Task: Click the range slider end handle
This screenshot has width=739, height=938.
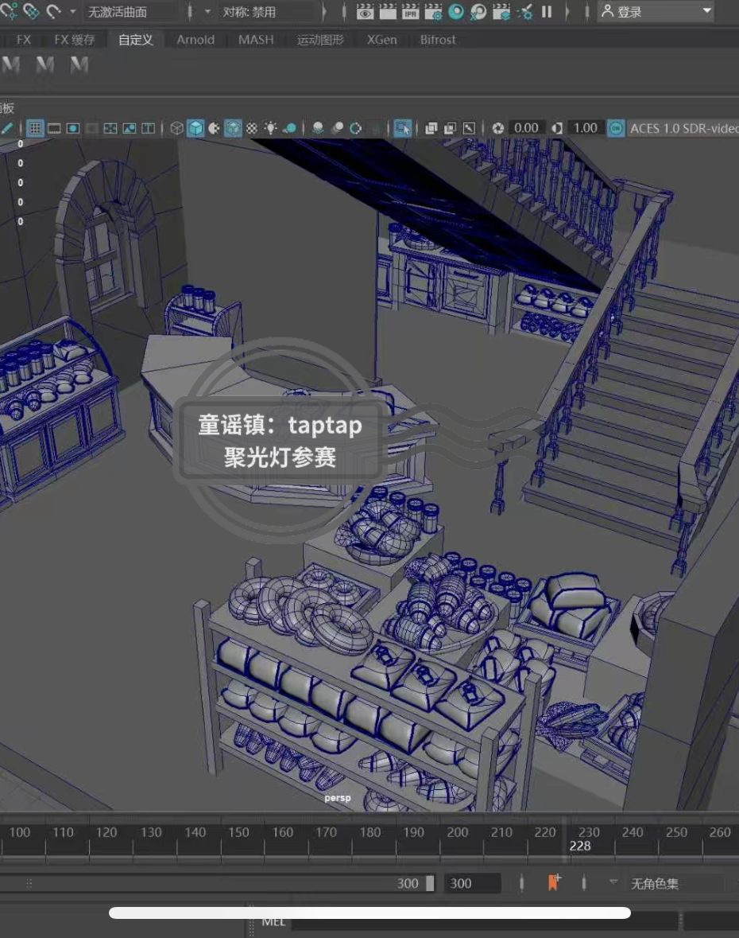Action: coord(430,883)
